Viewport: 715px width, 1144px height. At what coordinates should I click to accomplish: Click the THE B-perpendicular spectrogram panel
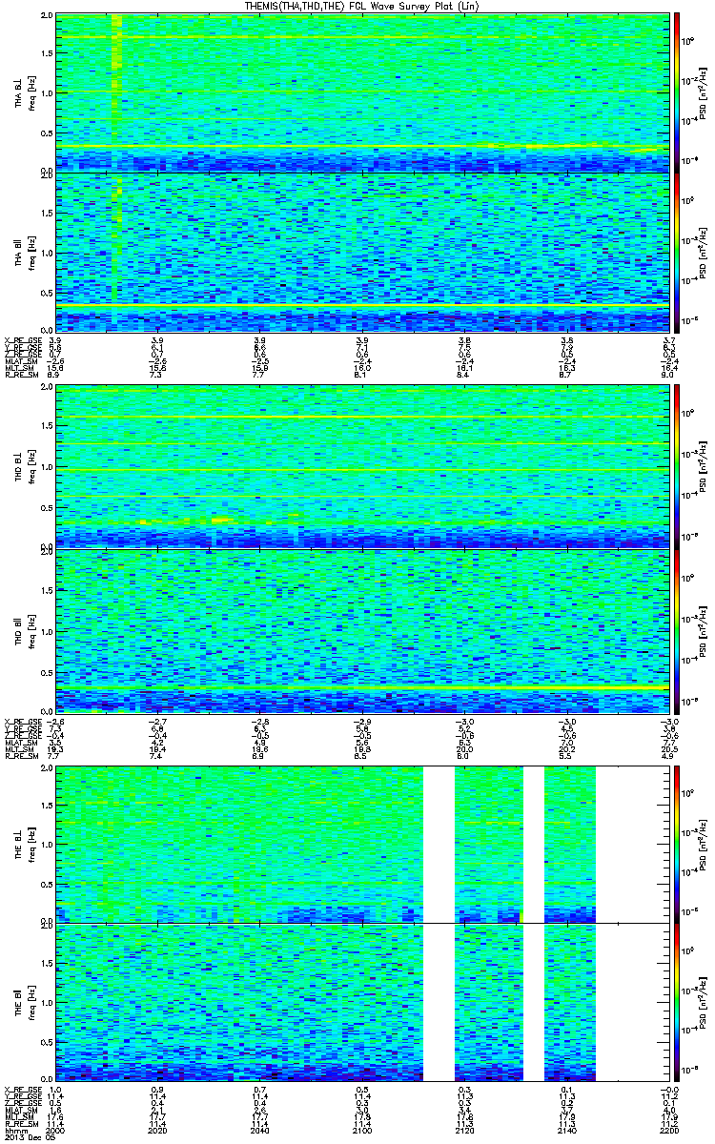362,843
